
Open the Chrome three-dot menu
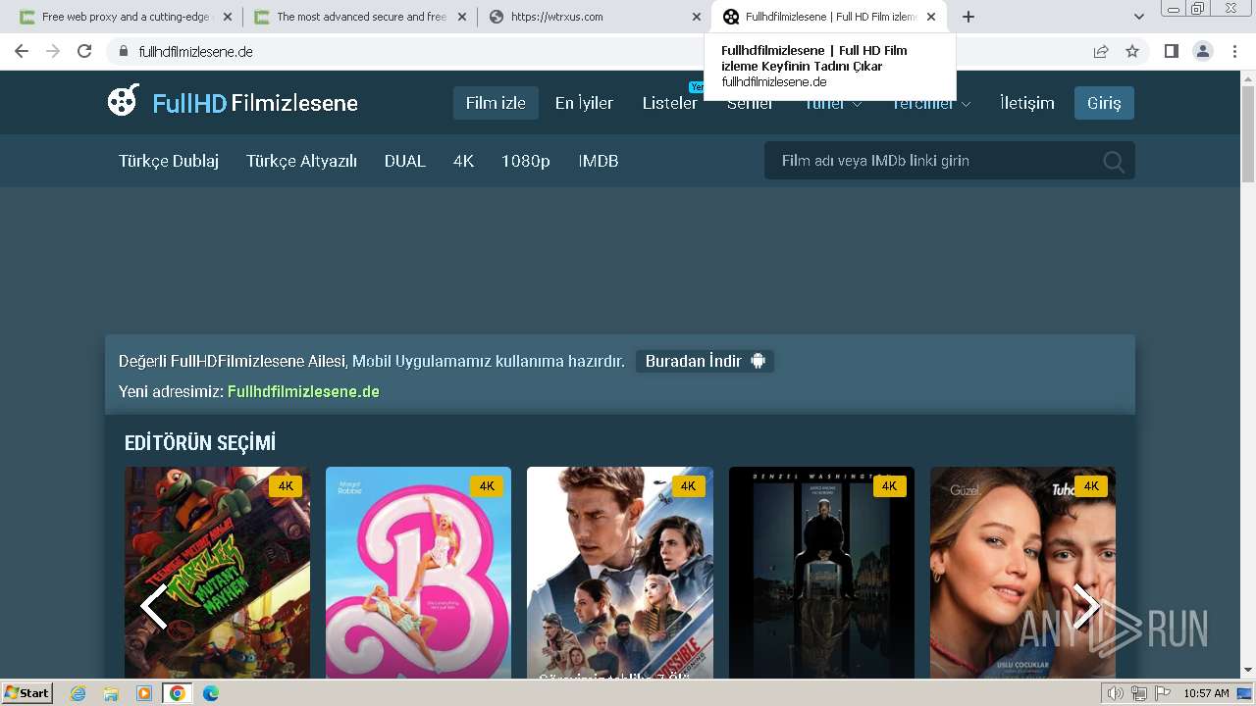tap(1233, 51)
